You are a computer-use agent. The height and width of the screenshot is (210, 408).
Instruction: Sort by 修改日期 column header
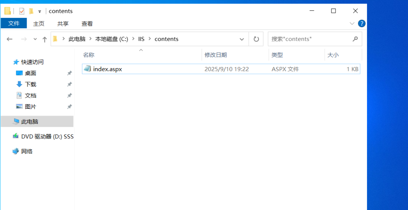216,55
